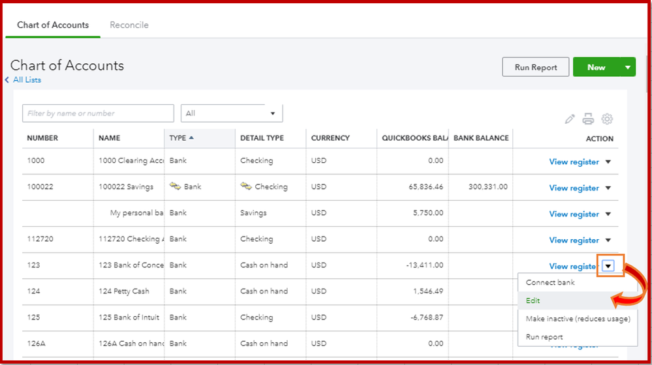
Task: Click the 5,750.00 balance value
Action: point(428,212)
